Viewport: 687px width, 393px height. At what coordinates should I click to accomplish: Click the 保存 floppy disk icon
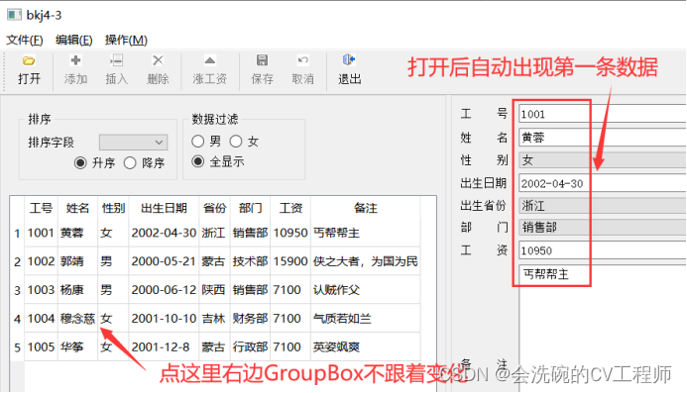262,60
